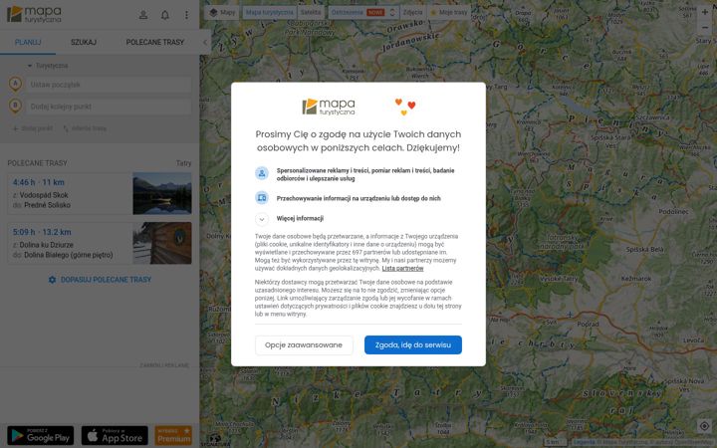This screenshot has width=717, height=448.
Task: Expand 'Więcej informacji' chevron
Action: pyautogui.click(x=262, y=219)
